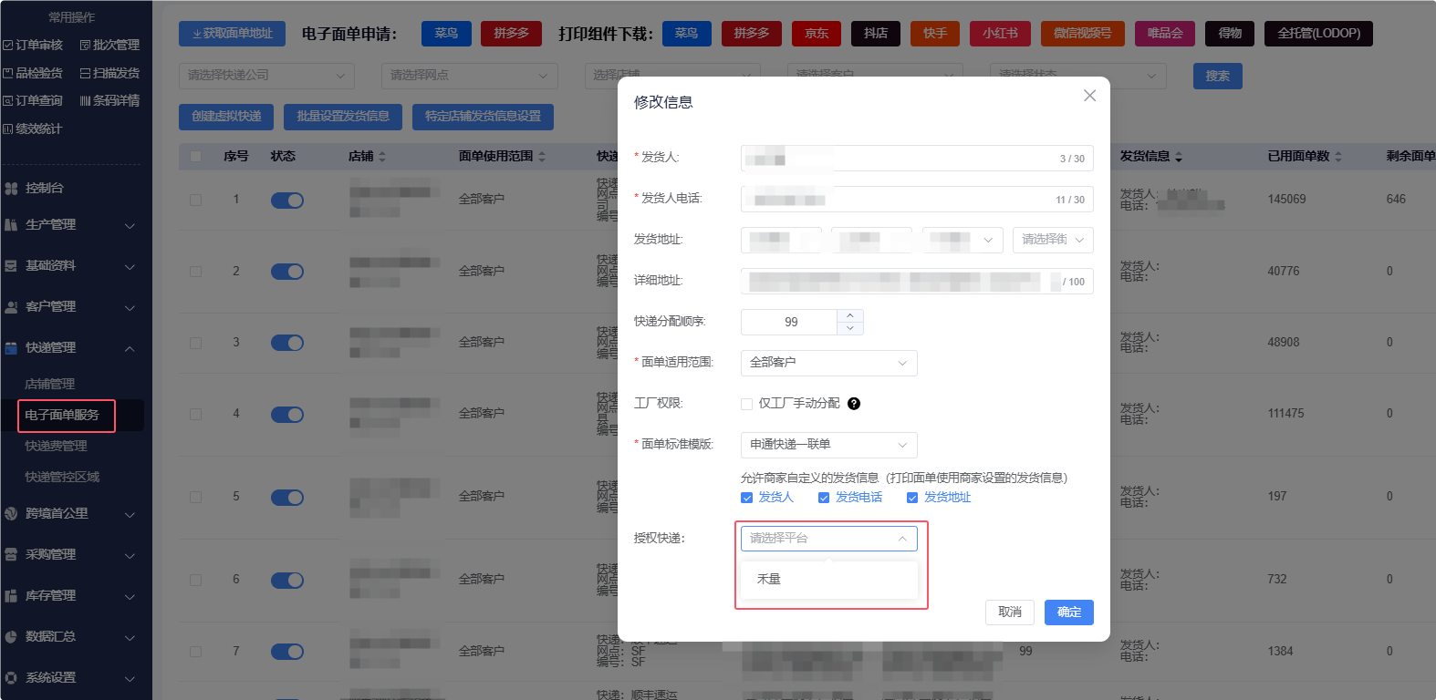The width and height of the screenshot is (1436, 700).
Task: Expand the 生产管理 sidebar submenu arrow
Action: coord(130,226)
